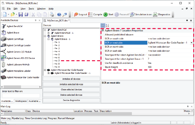Collapse Agilent Bravo 7 Location Properties section
The width and height of the screenshot is (195, 125).
(x=103, y=30)
